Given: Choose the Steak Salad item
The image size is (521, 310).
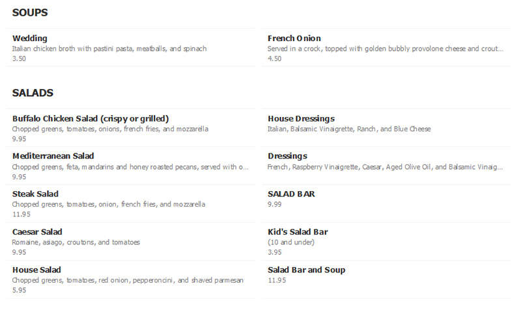Looking at the screenshot, I should 130,203.
